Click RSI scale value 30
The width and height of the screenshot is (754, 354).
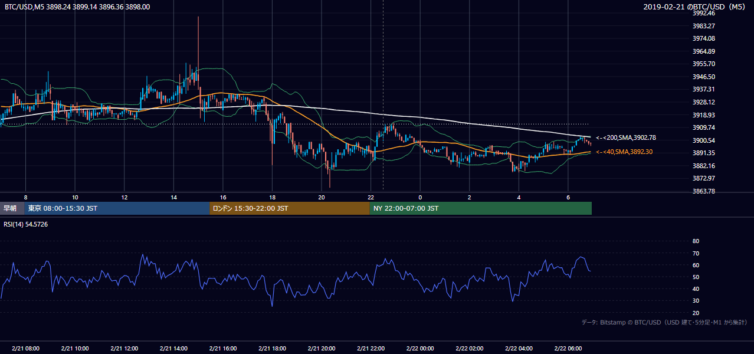[696, 301]
